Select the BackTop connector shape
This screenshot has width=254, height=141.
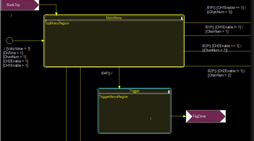(20, 5)
